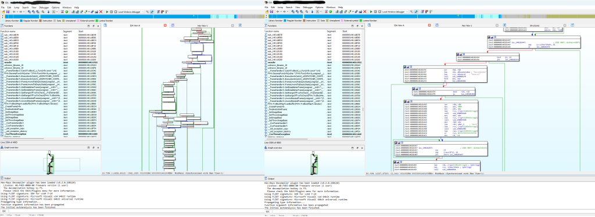Image resolution: width=595 pixels, height=217 pixels.
Task: Select _CxxThrowException row in left Functions list
Action: 49,134
